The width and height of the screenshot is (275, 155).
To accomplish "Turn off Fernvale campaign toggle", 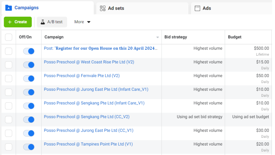I will click(29, 79).
